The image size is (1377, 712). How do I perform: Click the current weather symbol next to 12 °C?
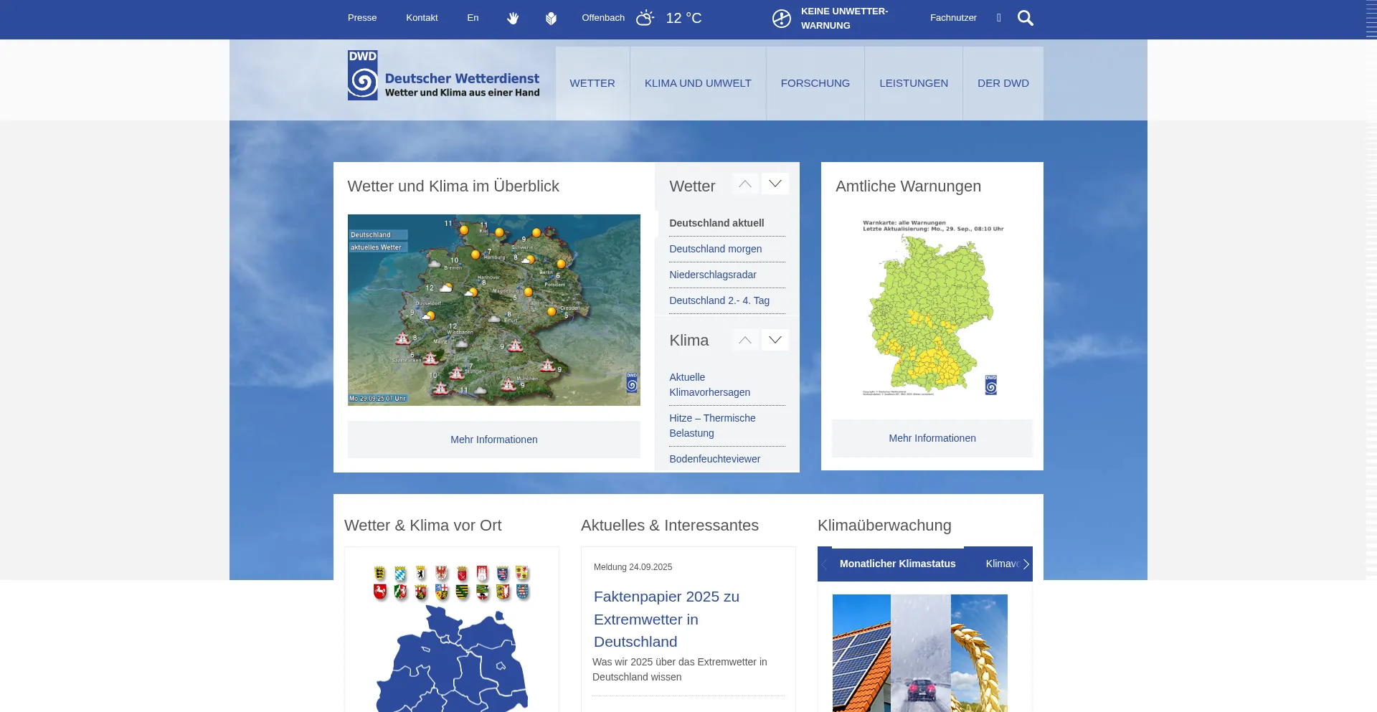point(644,18)
